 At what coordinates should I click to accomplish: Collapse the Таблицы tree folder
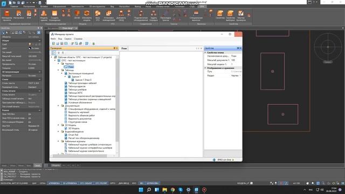[x=59, y=70]
